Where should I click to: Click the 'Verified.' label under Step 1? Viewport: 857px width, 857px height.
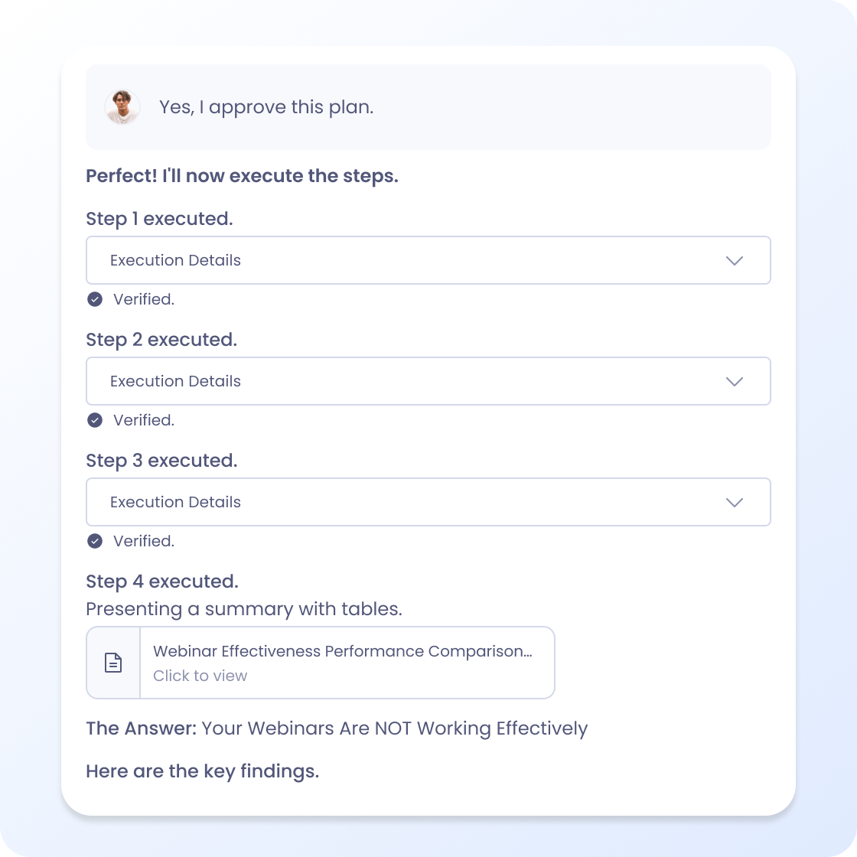(x=144, y=299)
